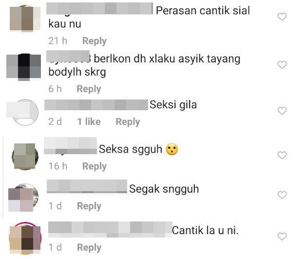View '1 like' on Seksi gila comment
Viewport: 303px width, 259px height.
click(x=89, y=121)
